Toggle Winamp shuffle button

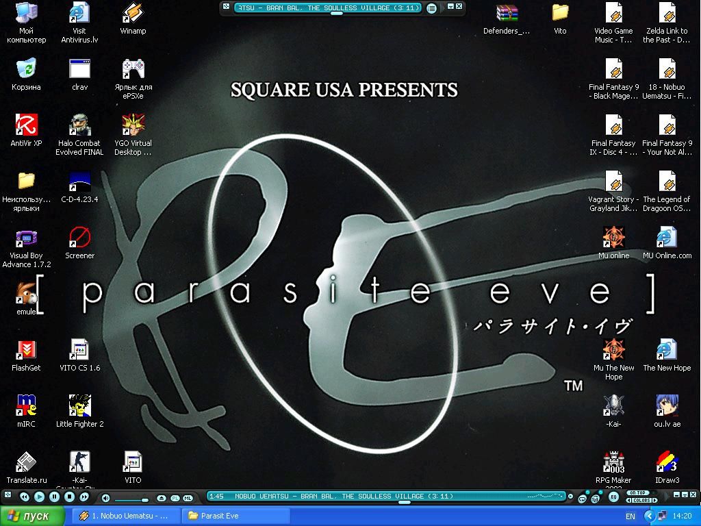[595, 499]
